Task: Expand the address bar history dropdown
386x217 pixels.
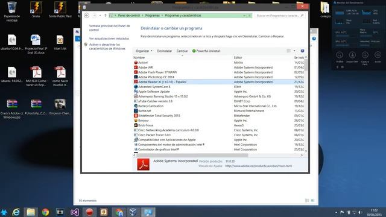Action: click(244, 16)
